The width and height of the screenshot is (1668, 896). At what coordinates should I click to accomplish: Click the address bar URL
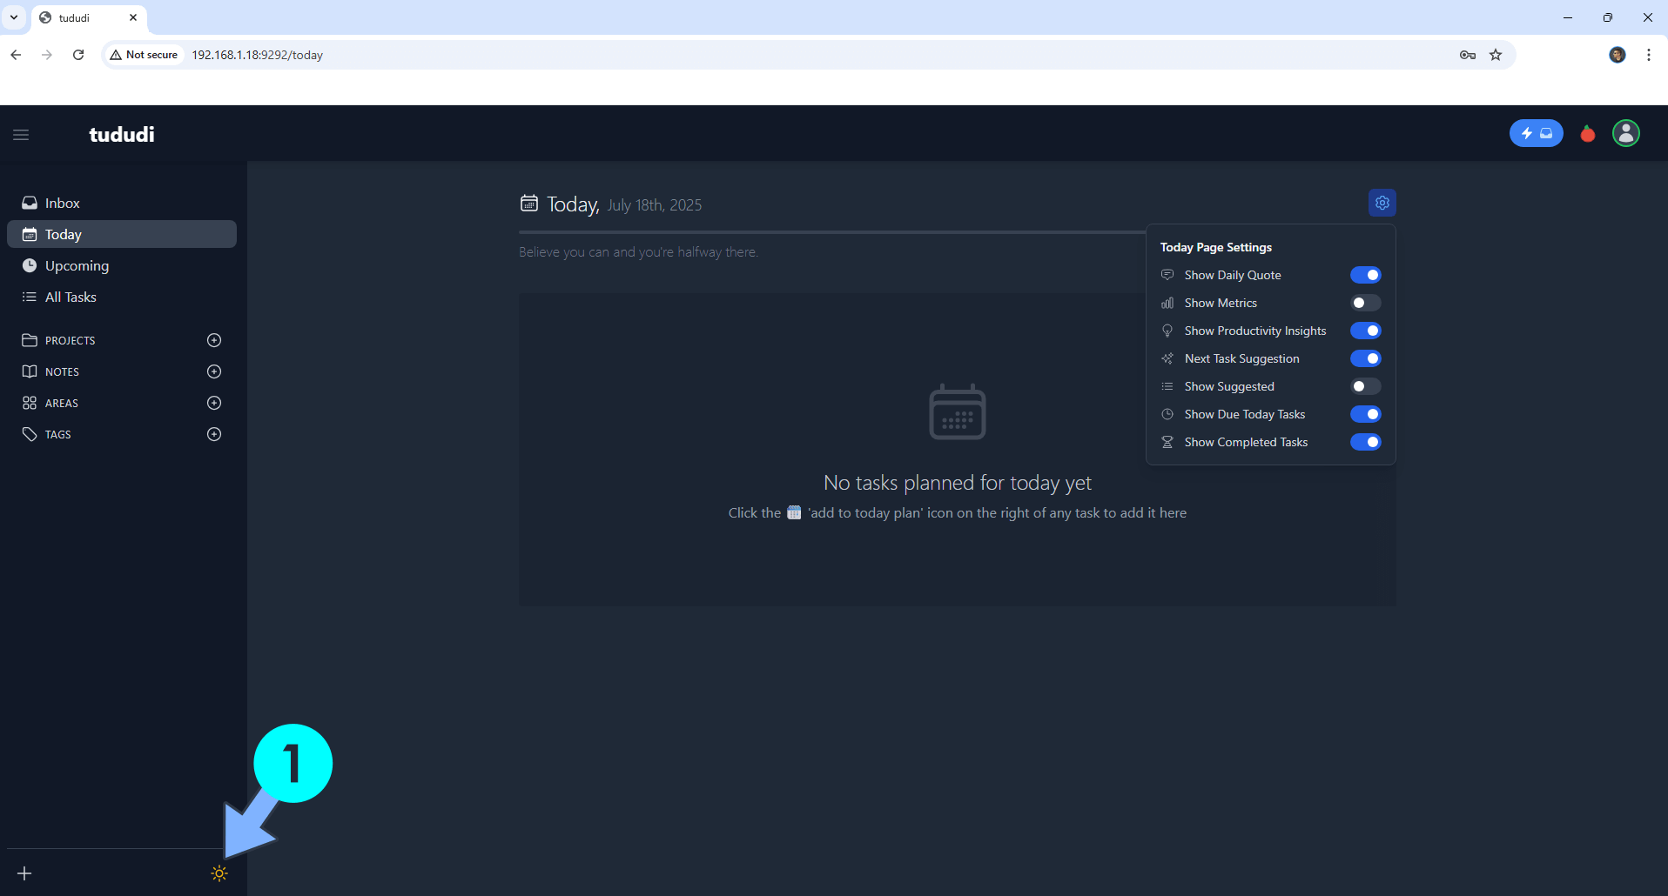pyautogui.click(x=258, y=55)
